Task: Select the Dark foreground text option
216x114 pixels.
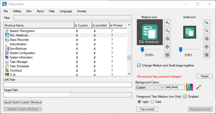Action: (152, 102)
